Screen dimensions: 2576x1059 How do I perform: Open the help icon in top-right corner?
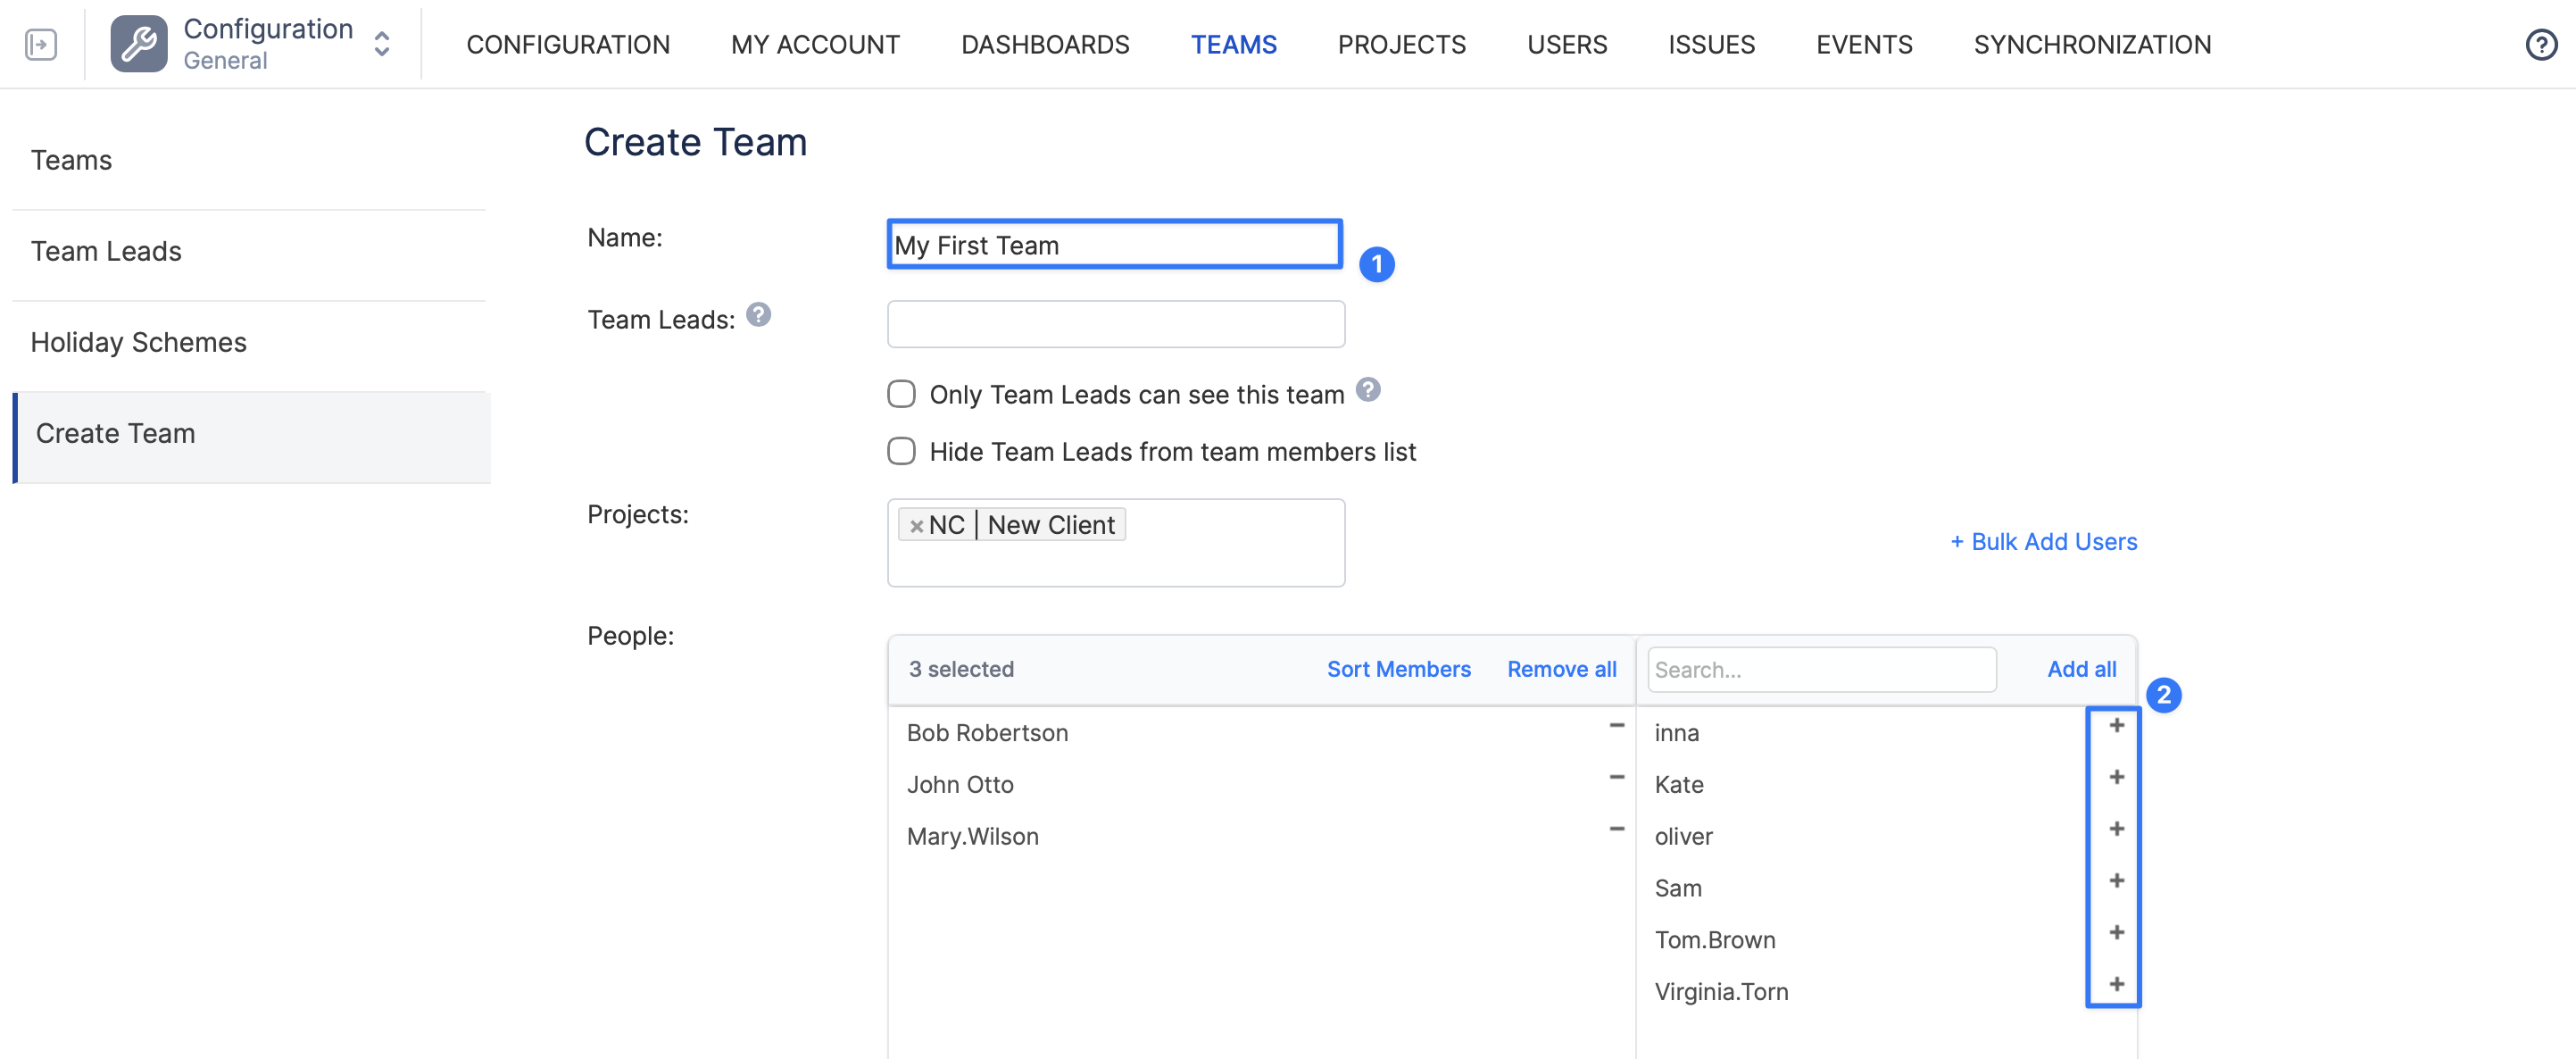pyautogui.click(x=2540, y=44)
